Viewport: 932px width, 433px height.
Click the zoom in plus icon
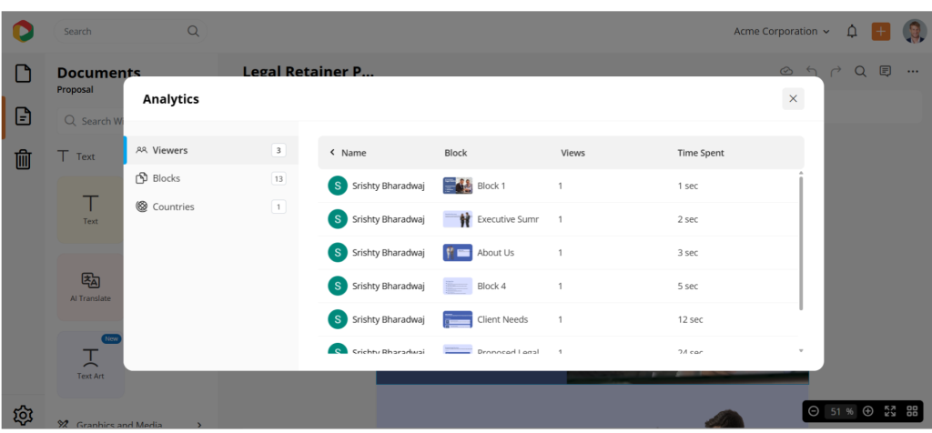(x=868, y=411)
